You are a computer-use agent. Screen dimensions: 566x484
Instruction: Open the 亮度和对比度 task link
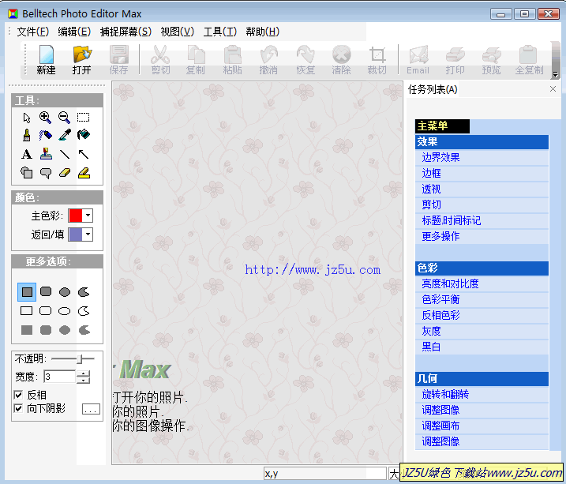[x=450, y=283]
